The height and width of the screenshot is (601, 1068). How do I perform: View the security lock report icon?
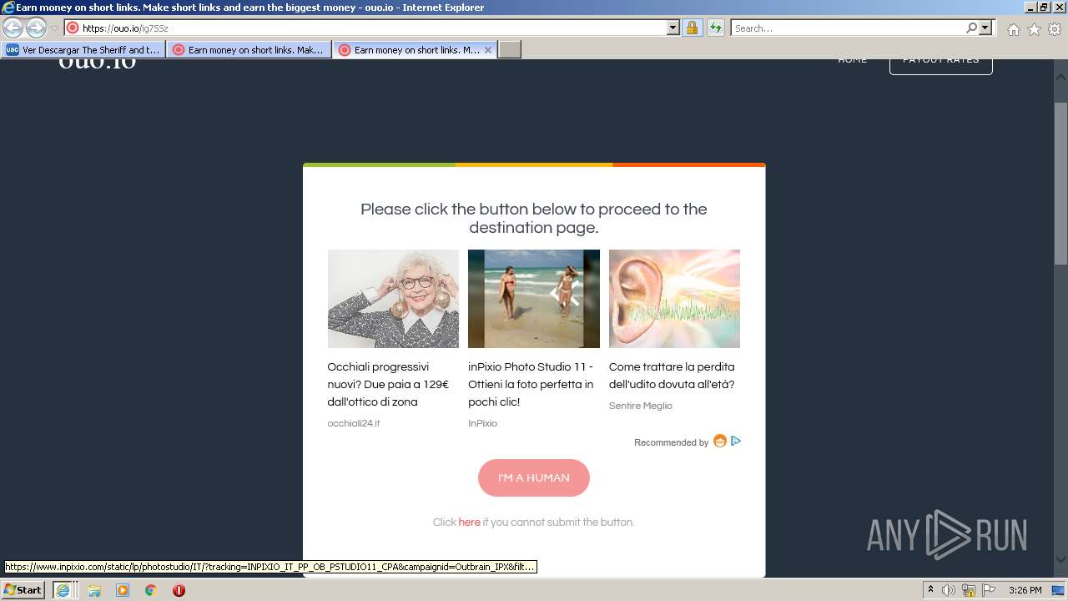692,28
